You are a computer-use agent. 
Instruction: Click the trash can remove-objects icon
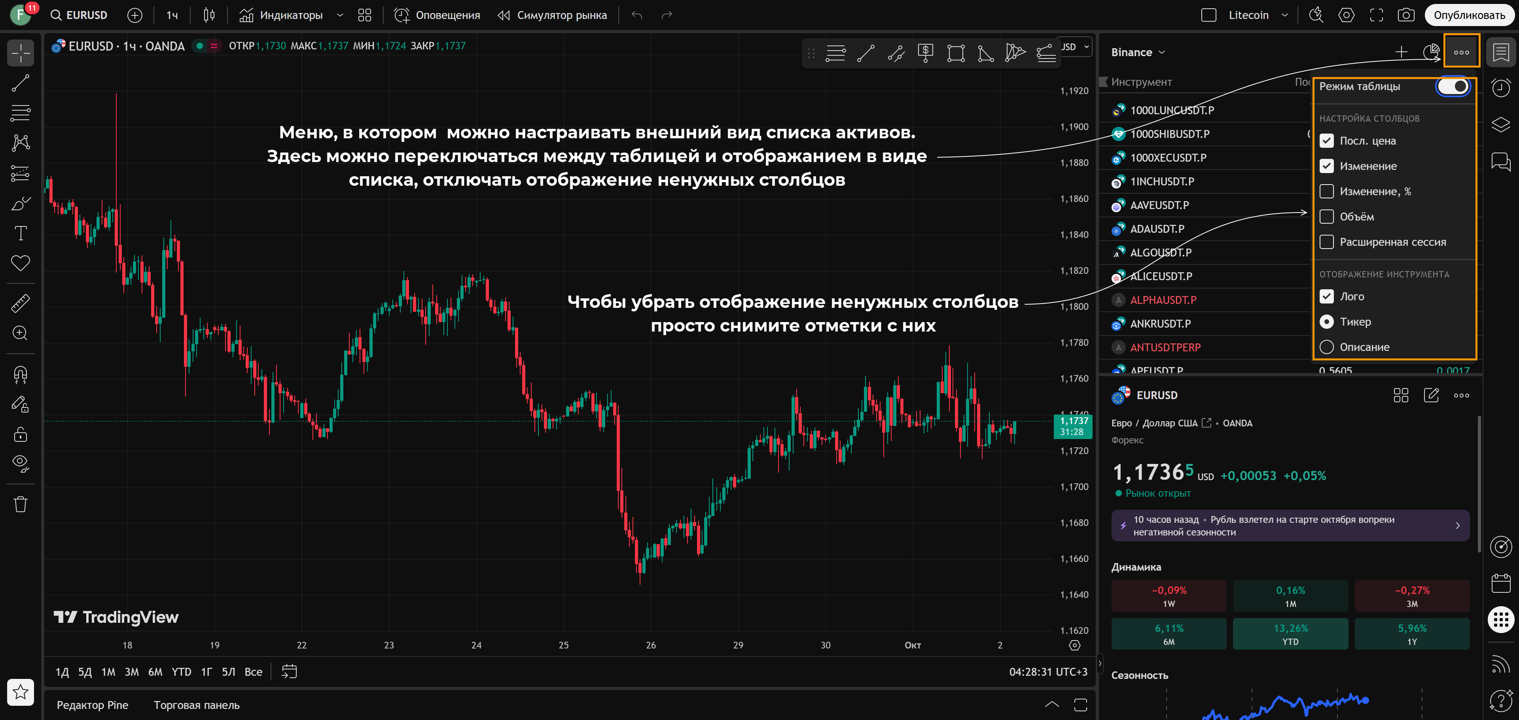point(21,504)
